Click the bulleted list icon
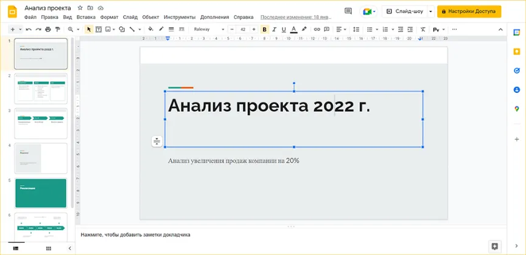 370,30
